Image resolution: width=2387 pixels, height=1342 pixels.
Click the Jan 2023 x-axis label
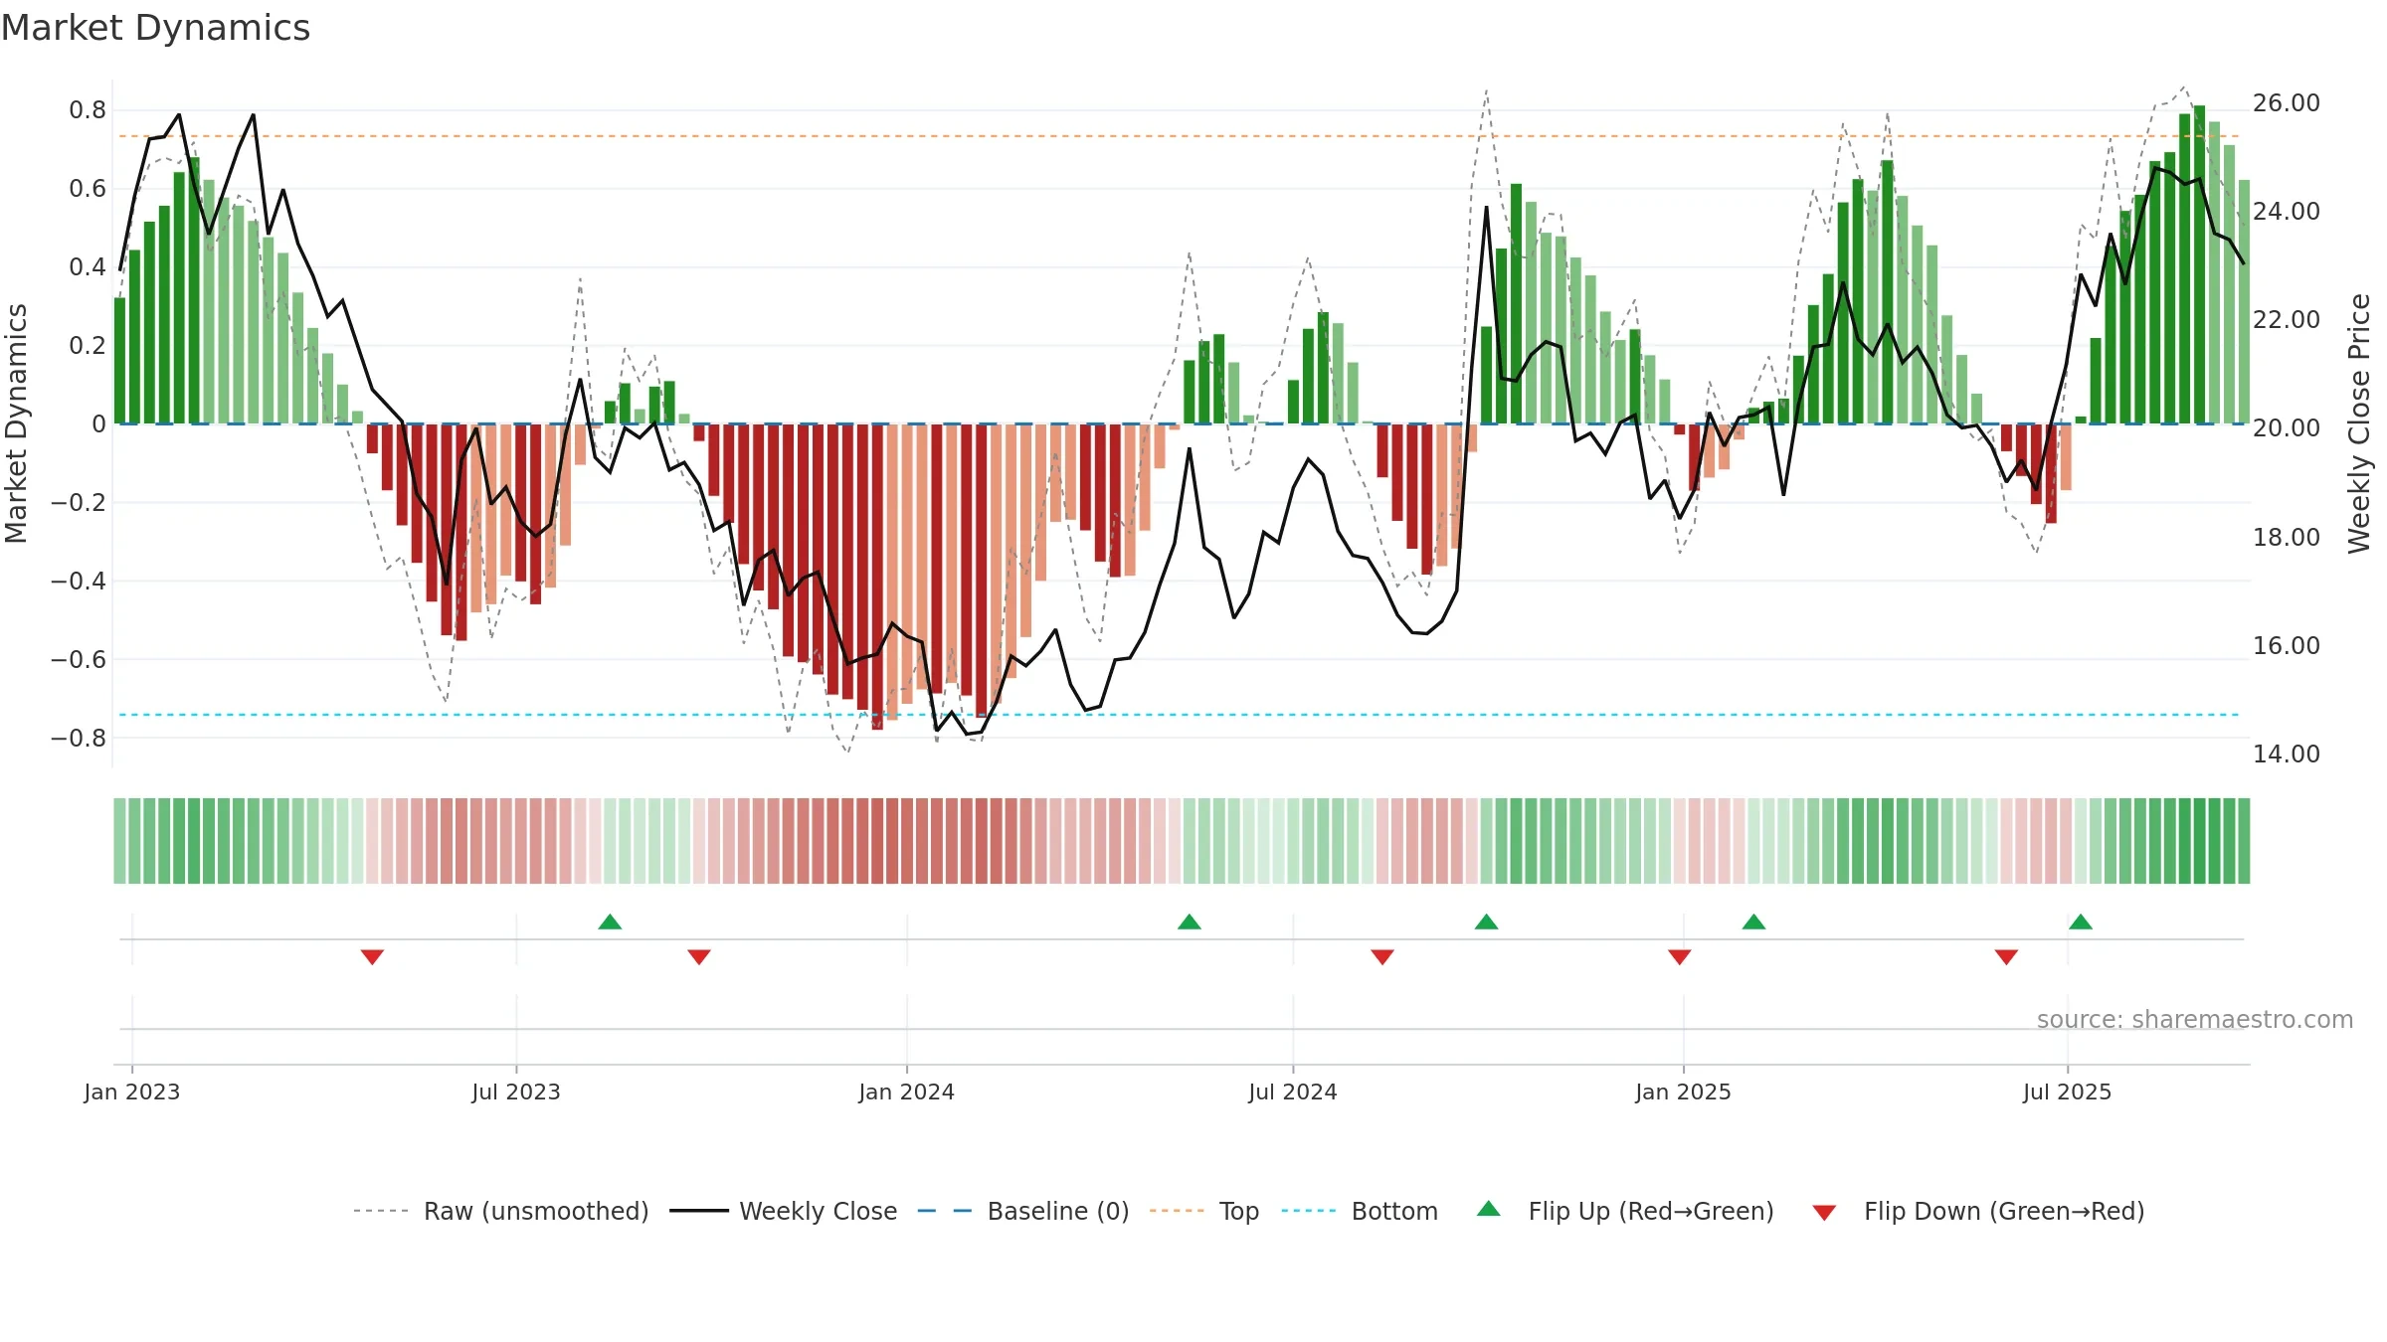[132, 1091]
